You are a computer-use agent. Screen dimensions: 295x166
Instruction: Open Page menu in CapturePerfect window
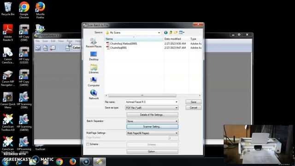click(x=70, y=41)
